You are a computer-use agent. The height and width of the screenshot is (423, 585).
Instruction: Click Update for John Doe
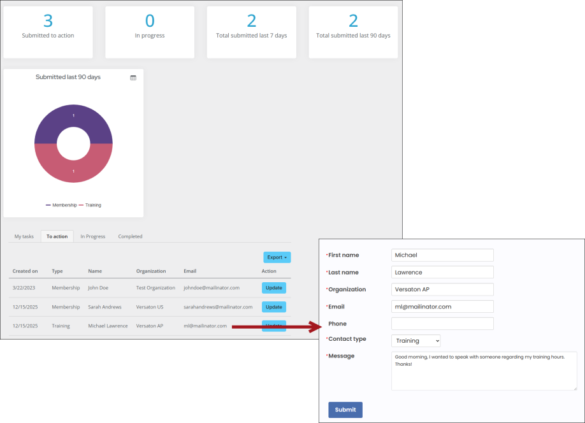click(273, 288)
